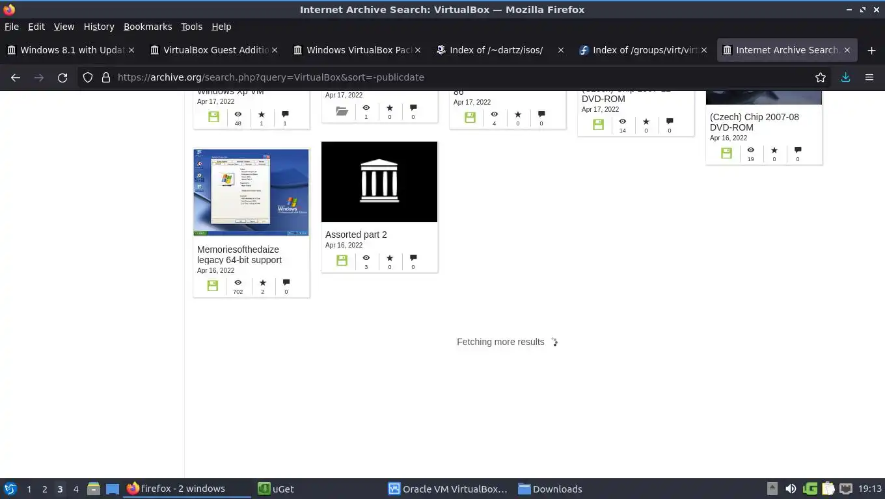This screenshot has width=885, height=499.
Task: Click the reviews comment icon on Memoriesofthedaize card
Action: (286, 283)
